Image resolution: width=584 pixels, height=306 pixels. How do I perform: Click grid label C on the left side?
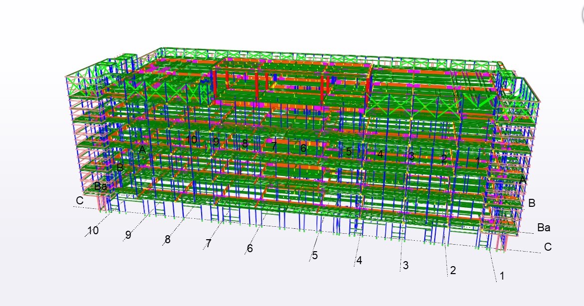tap(79, 201)
